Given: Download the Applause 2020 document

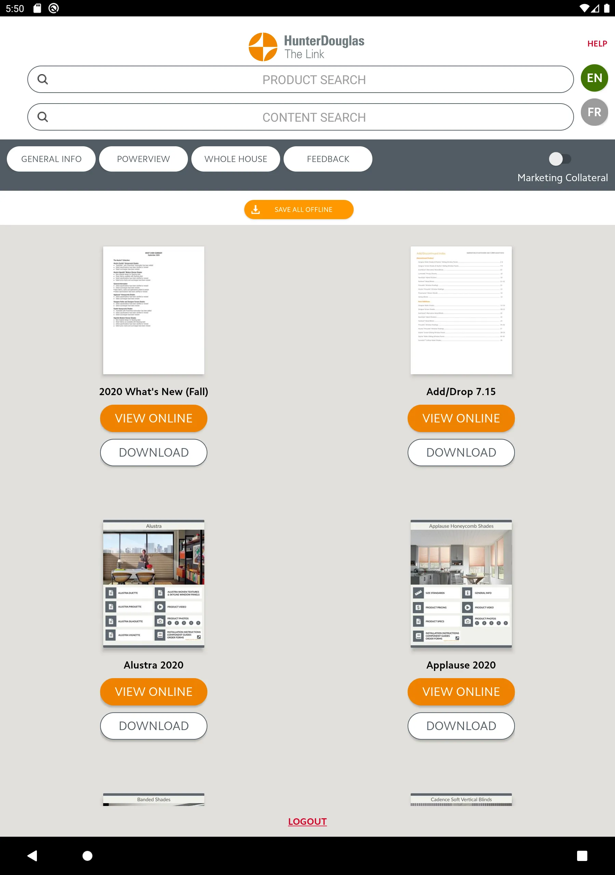Looking at the screenshot, I should (x=461, y=726).
